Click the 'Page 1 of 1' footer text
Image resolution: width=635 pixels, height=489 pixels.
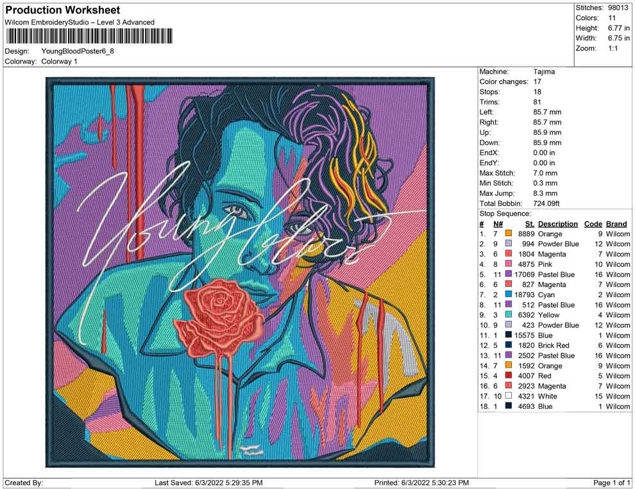(x=611, y=483)
